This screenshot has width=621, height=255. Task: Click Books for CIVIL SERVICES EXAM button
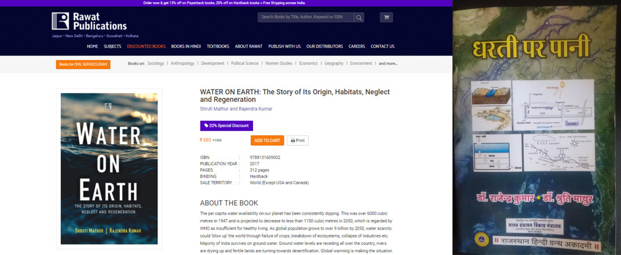(83, 64)
